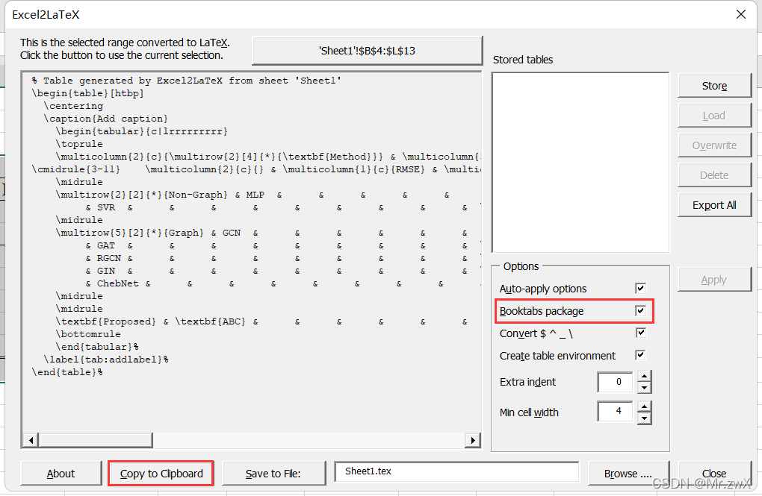Store the current table
This screenshot has width=762, height=496.
click(x=714, y=86)
